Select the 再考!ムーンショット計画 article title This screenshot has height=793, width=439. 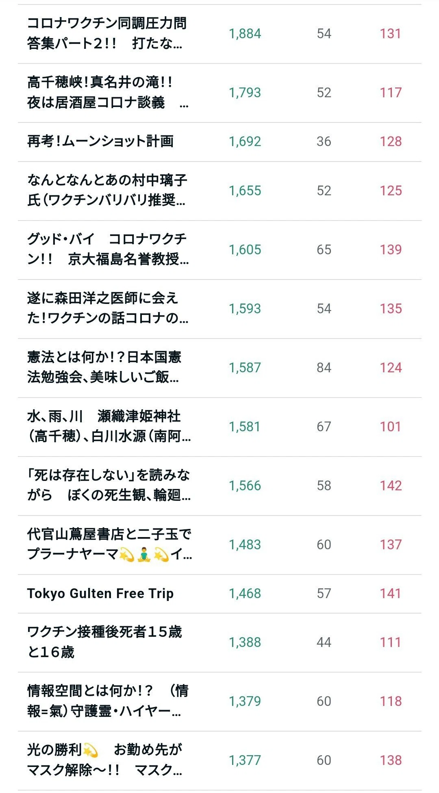tap(100, 141)
